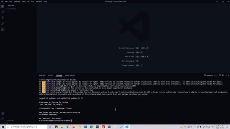Click '68 packages are looking for funding' line
Screen dimensions: 230x129
54,102
